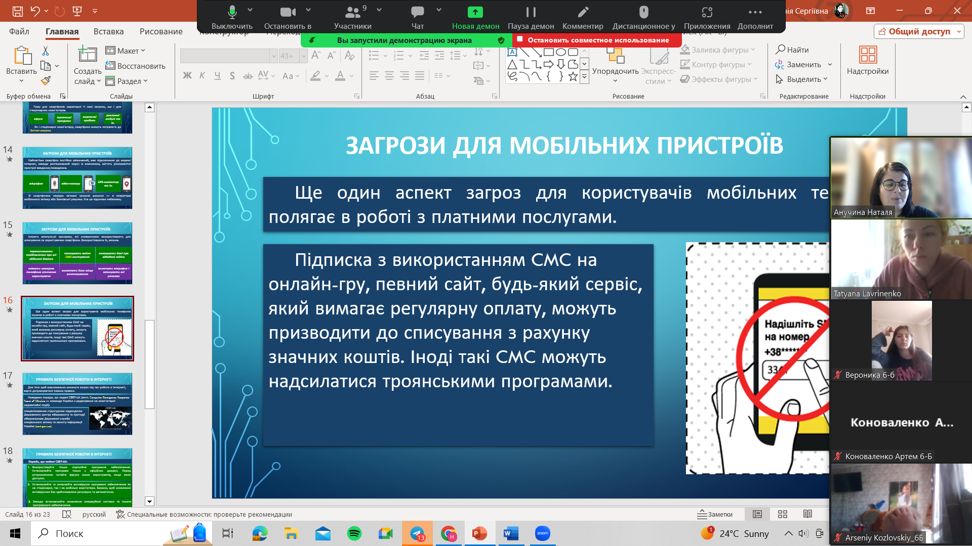Cut selection with scissors icon

coord(46,51)
